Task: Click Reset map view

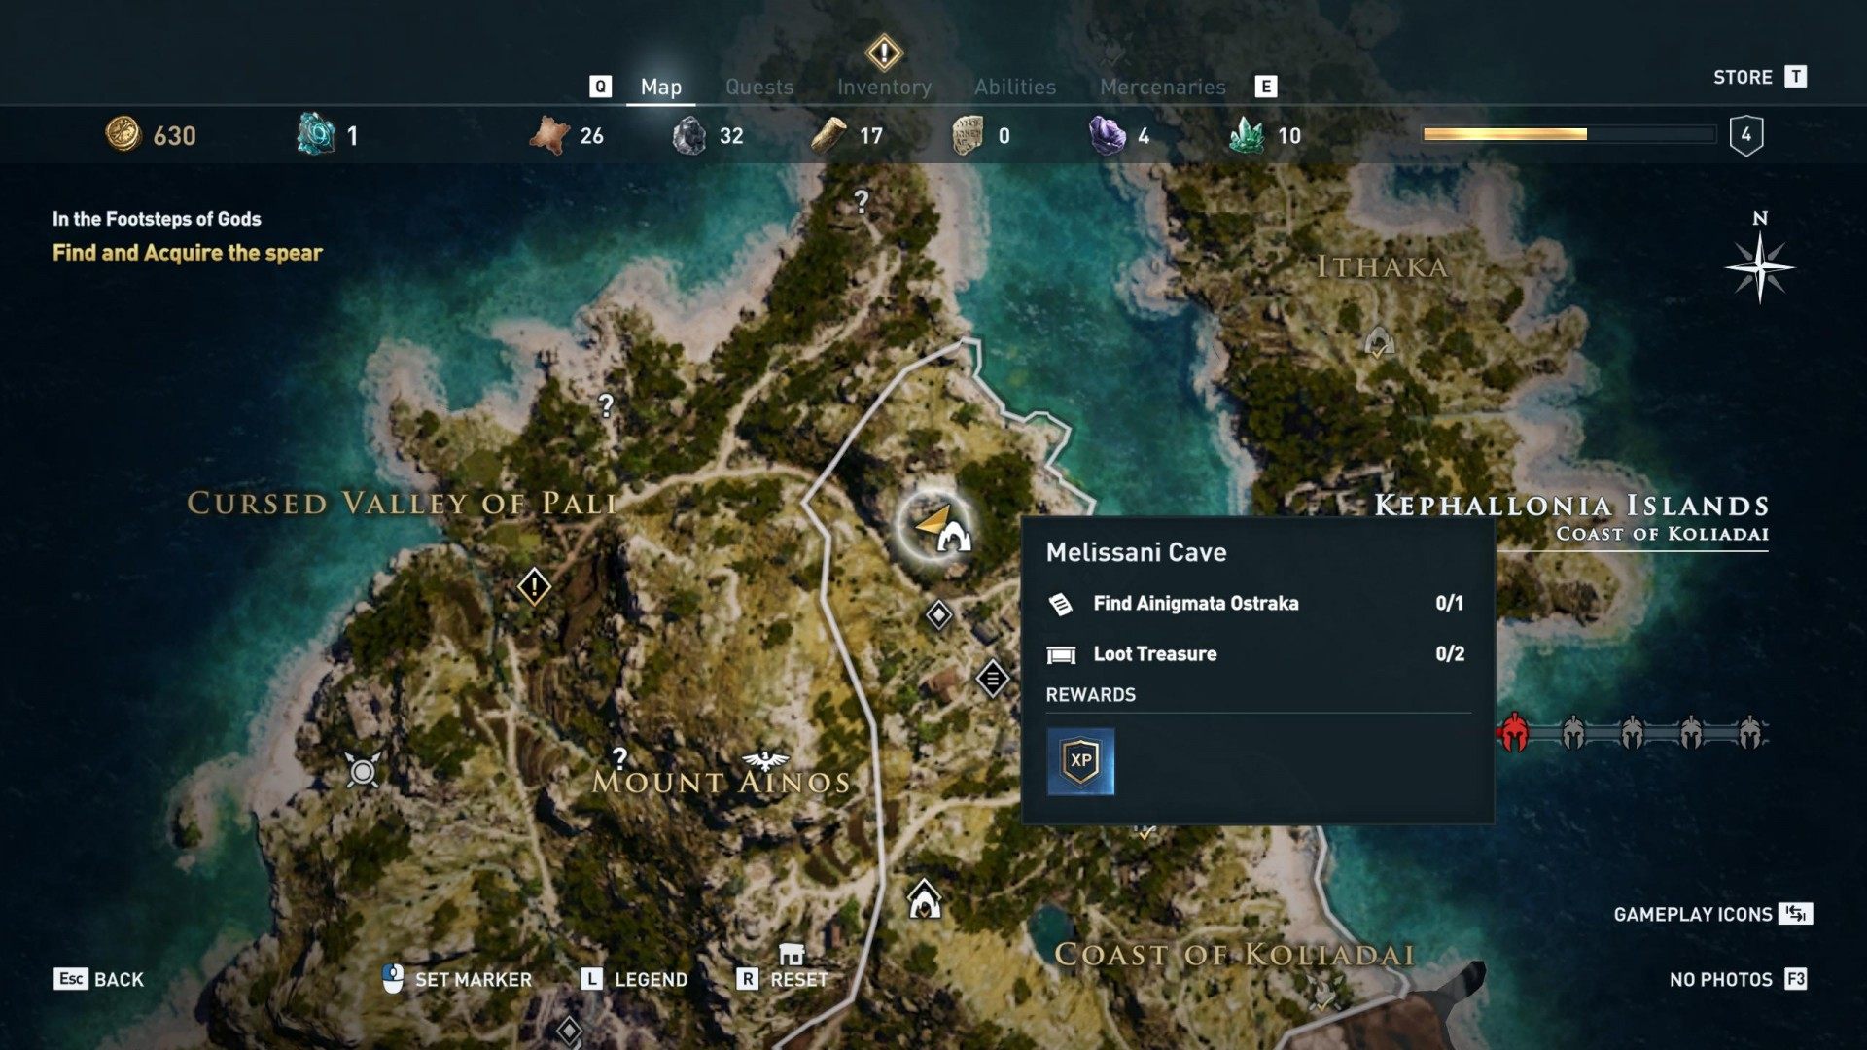Action: pos(783,979)
